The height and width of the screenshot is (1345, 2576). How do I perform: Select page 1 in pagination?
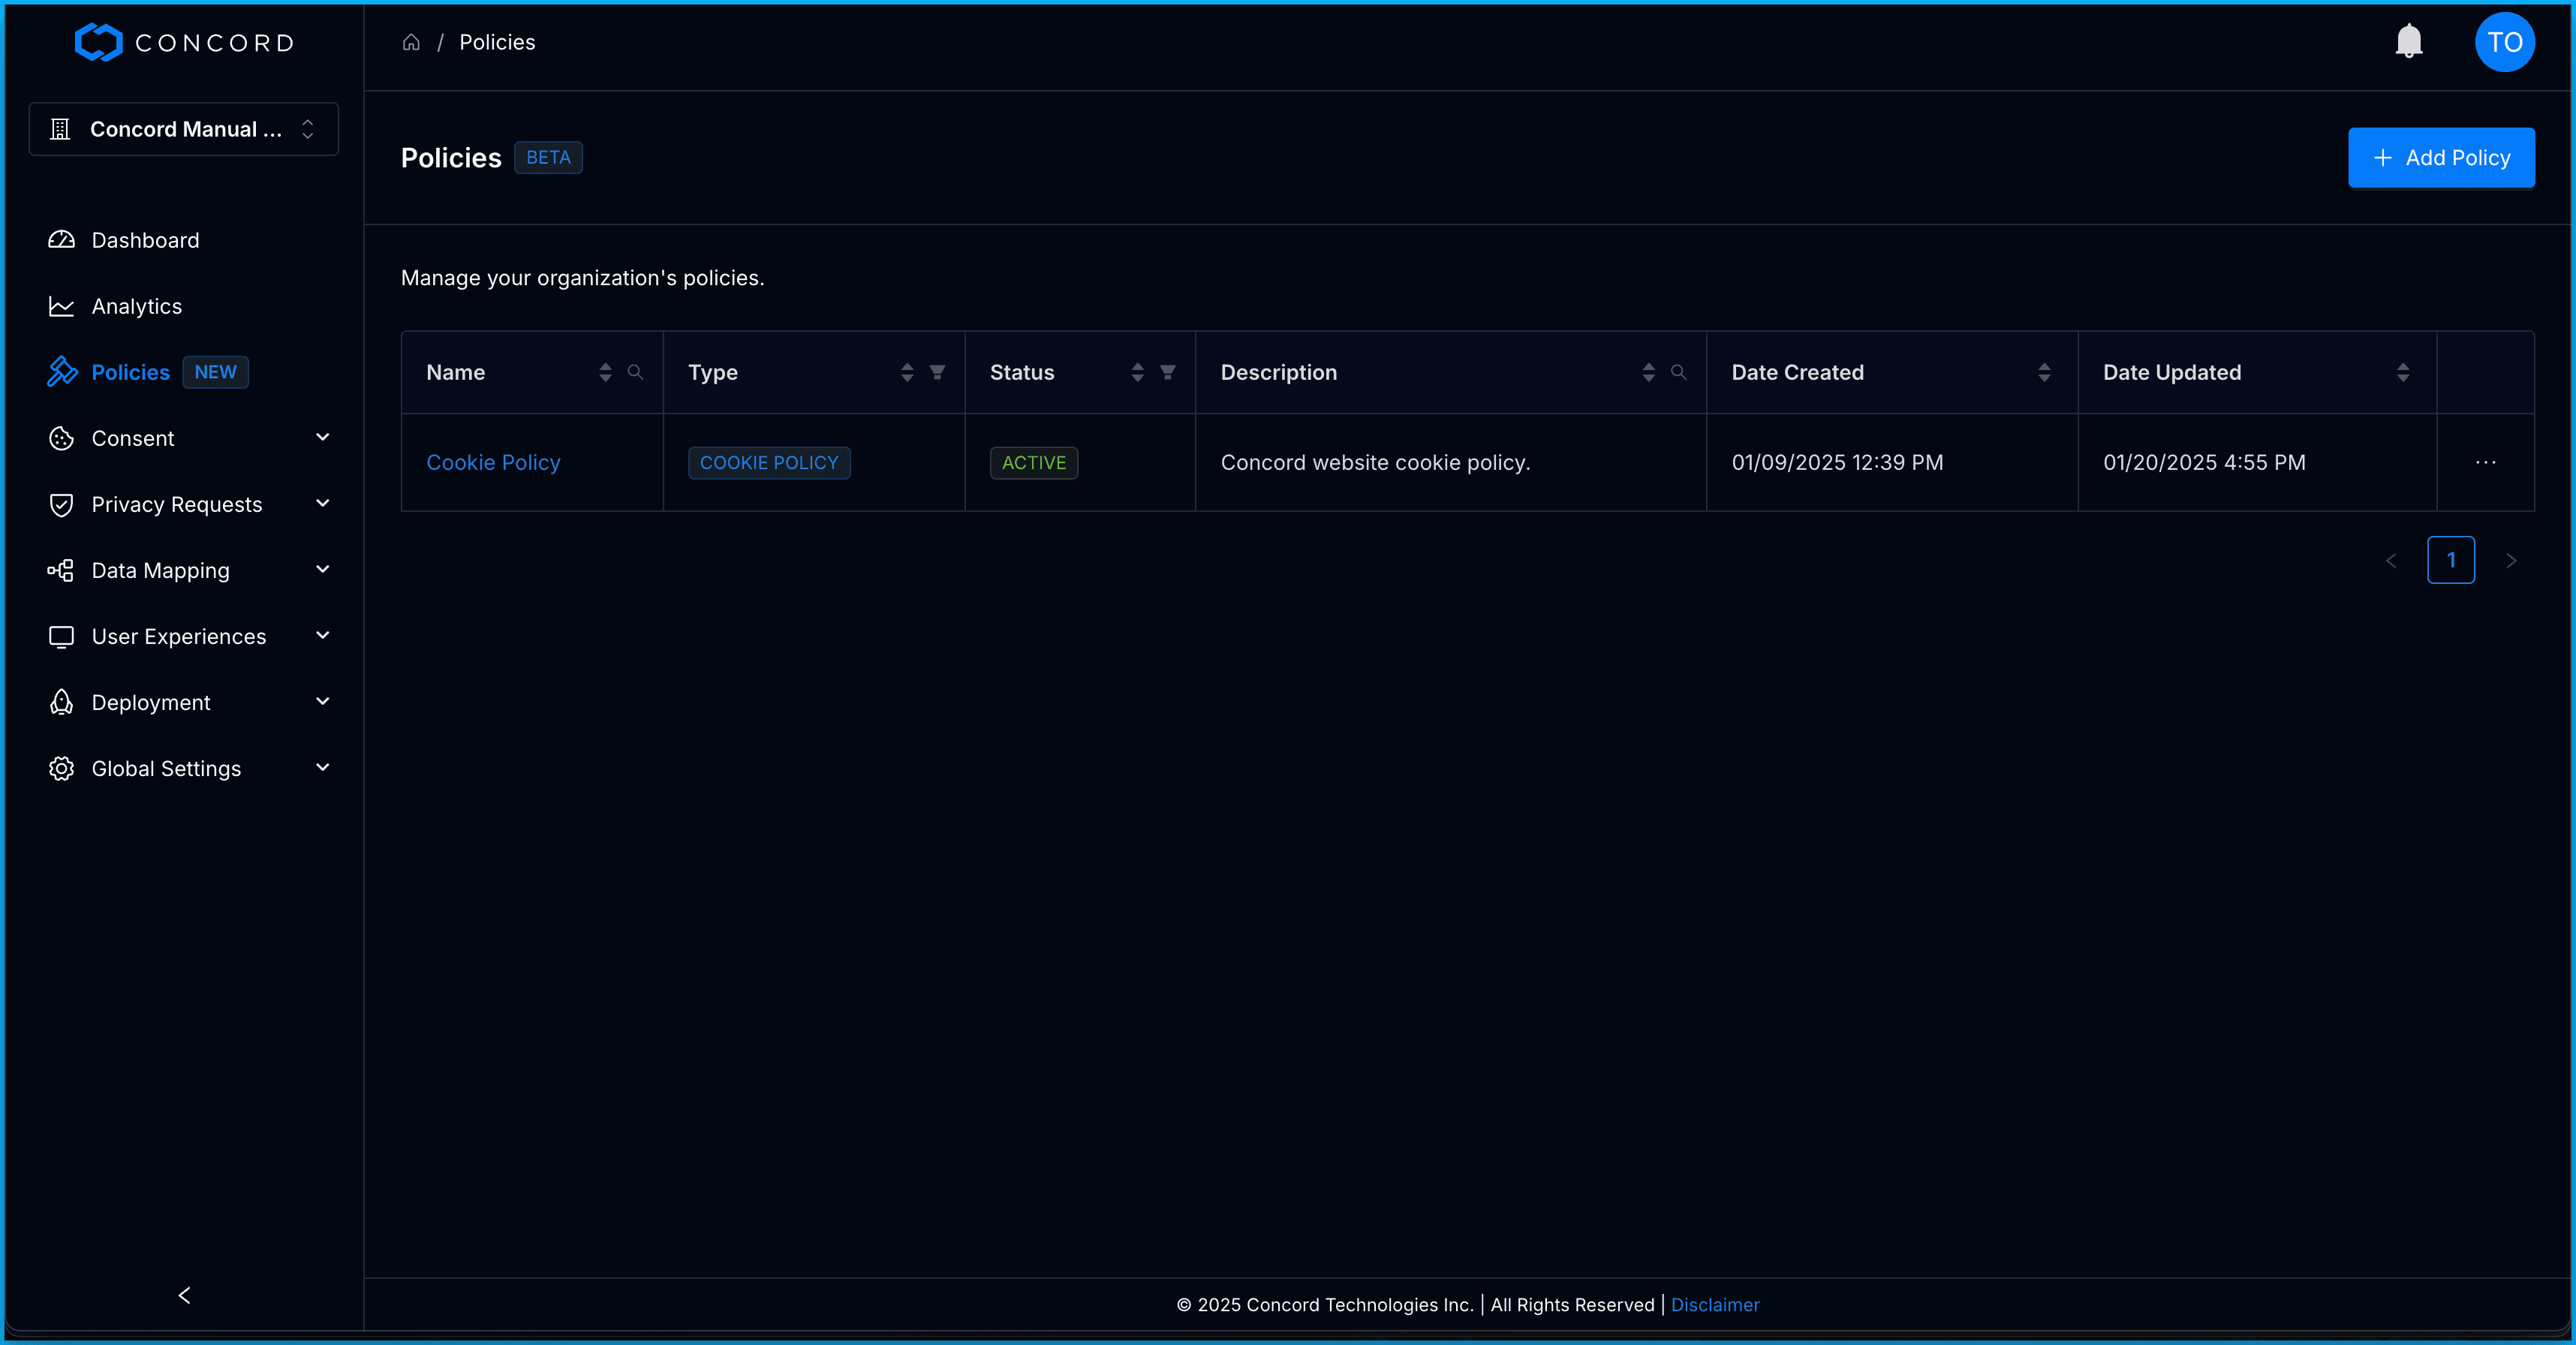coord(2450,560)
